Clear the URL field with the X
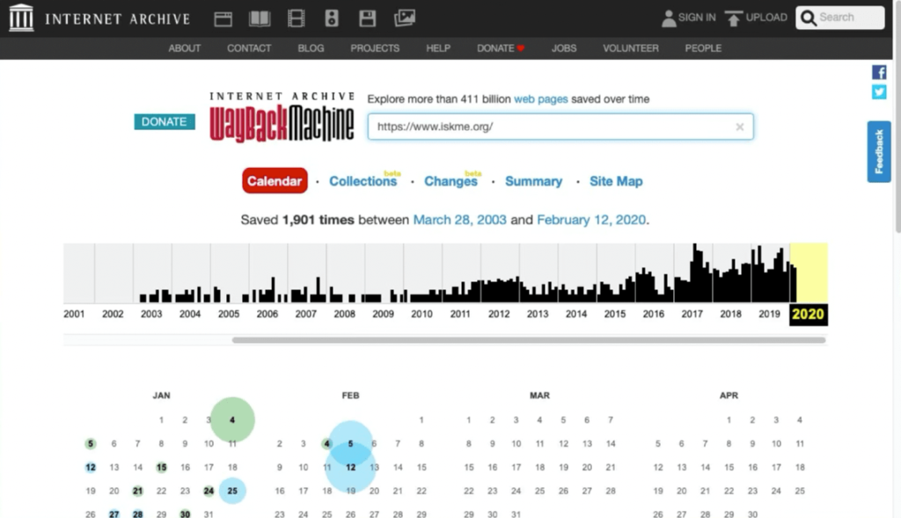Viewport: 901px width, 518px height. point(739,127)
